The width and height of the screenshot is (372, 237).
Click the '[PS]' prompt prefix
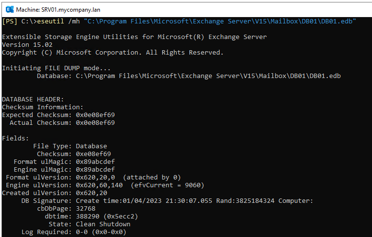point(10,21)
